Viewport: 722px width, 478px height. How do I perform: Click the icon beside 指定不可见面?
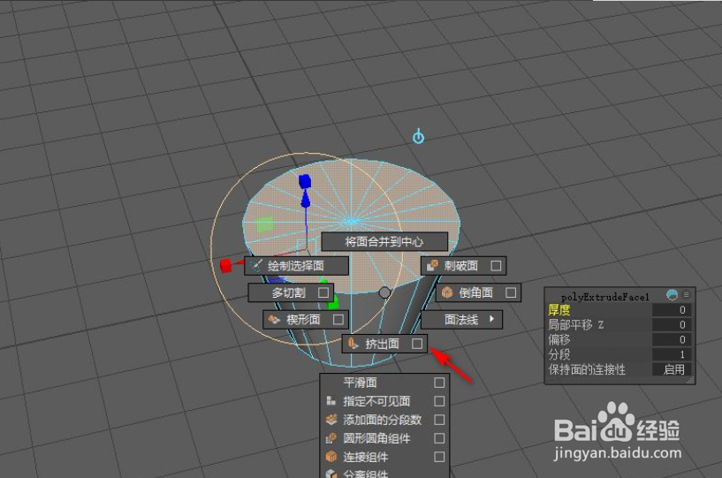331,401
